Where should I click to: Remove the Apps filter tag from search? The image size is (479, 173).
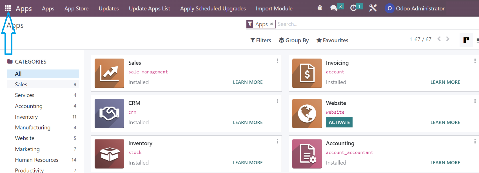(271, 24)
